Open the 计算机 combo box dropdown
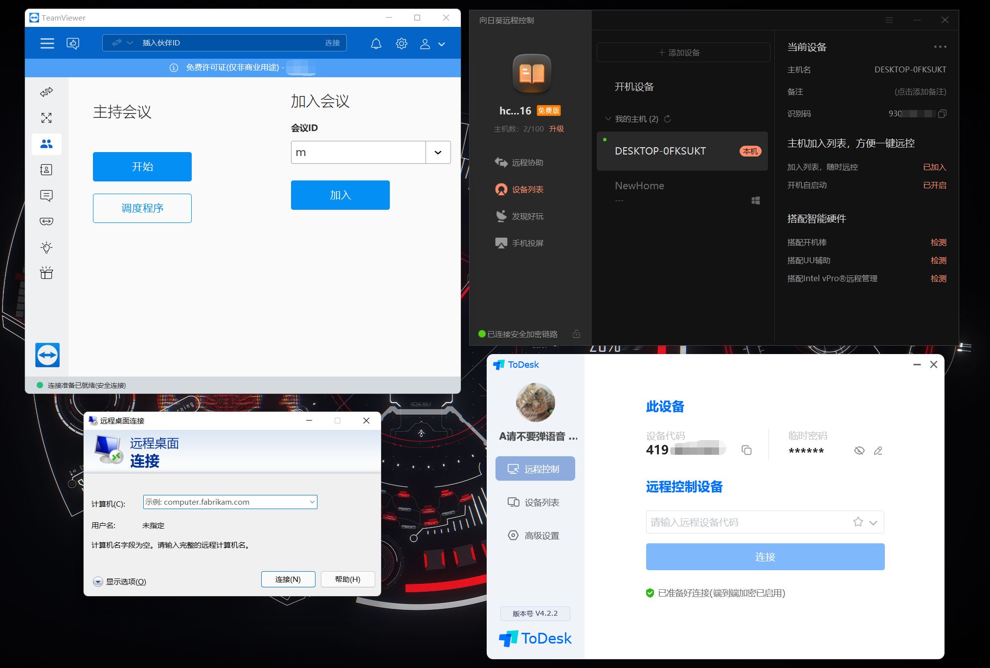Screen dimensions: 990x668 tap(312, 502)
